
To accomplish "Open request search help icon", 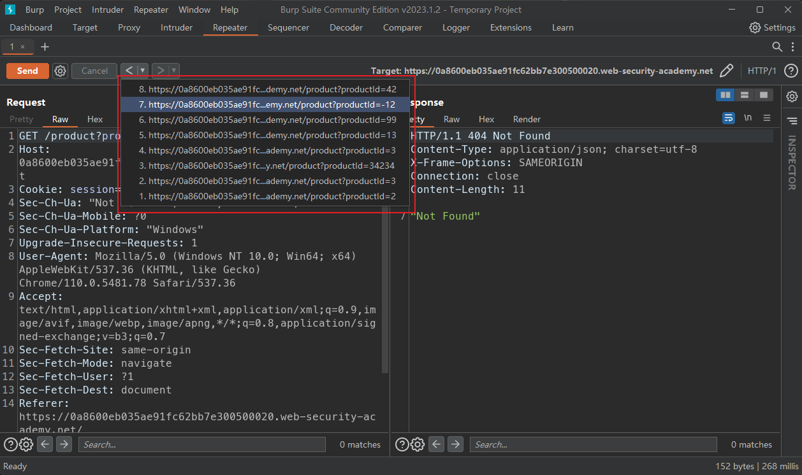I will click(11, 444).
